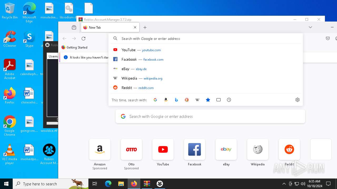The width and height of the screenshot is (337, 189).
Task: Close the New Tab tab
Action: coord(135,27)
